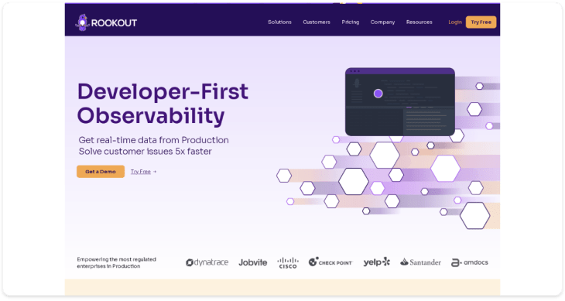The image size is (565, 301).
Task: Click the Yelp logo
Action: click(377, 262)
